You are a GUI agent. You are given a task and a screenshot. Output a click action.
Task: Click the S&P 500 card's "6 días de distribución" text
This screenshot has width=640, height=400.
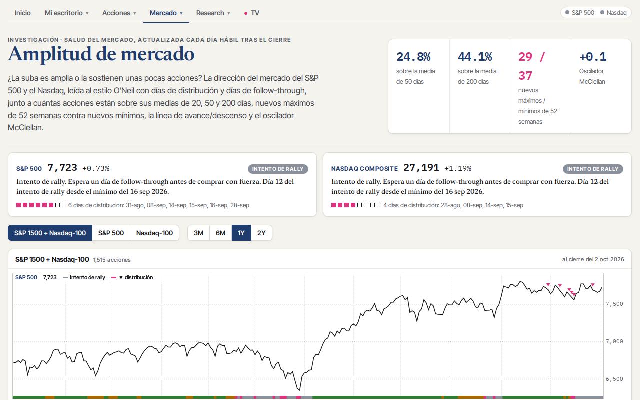158,205
